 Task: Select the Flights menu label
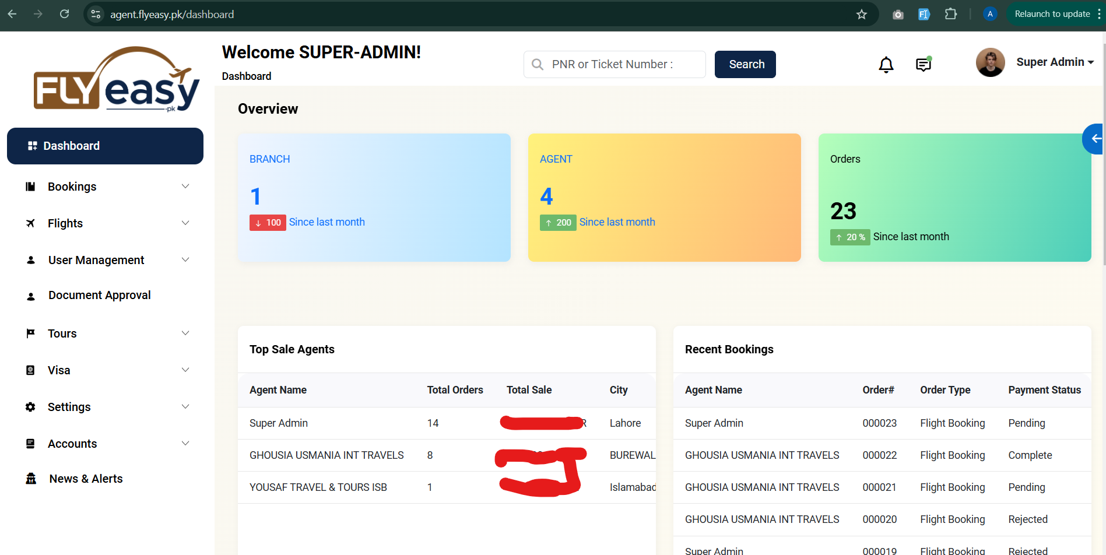[65, 223]
